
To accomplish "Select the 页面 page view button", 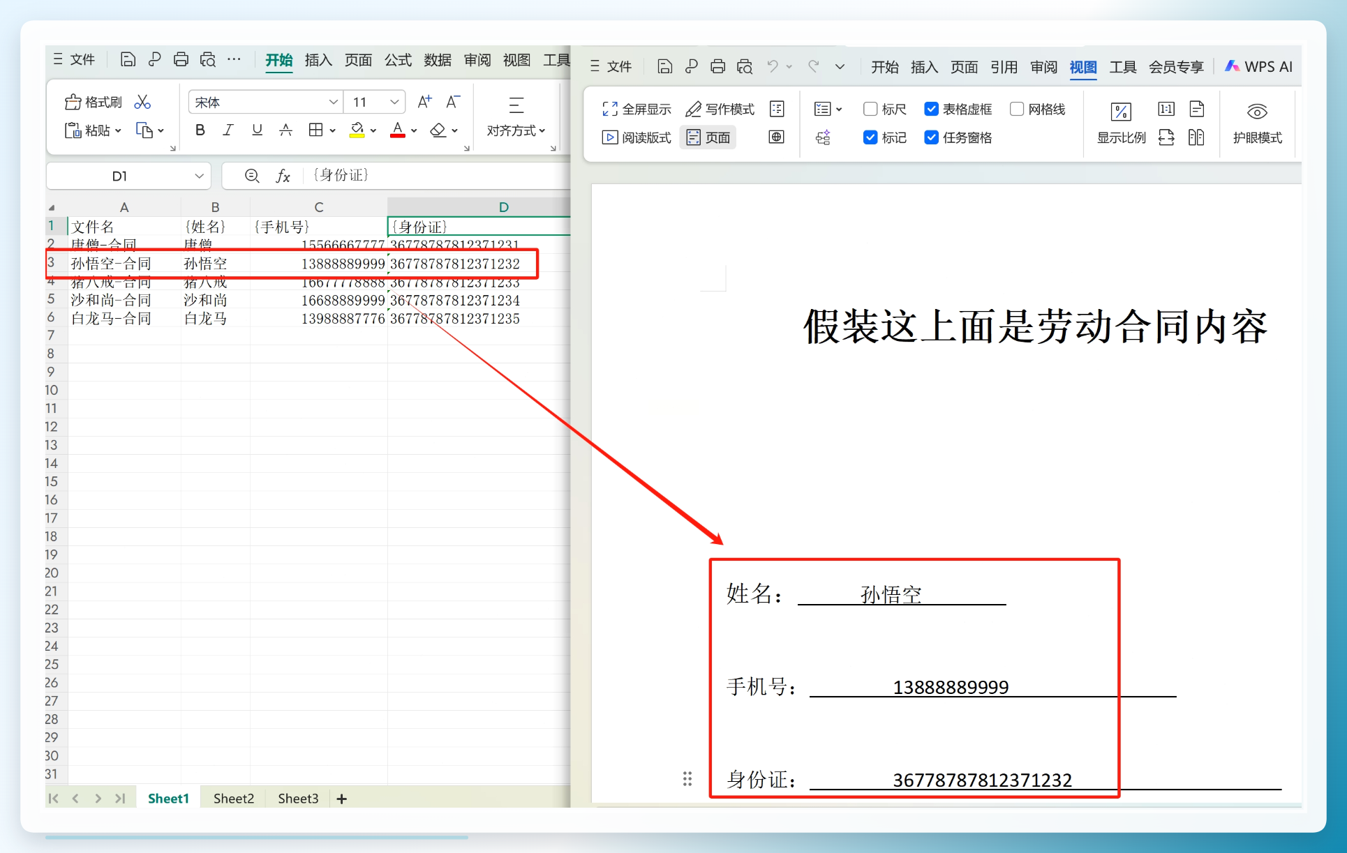I will coord(708,137).
